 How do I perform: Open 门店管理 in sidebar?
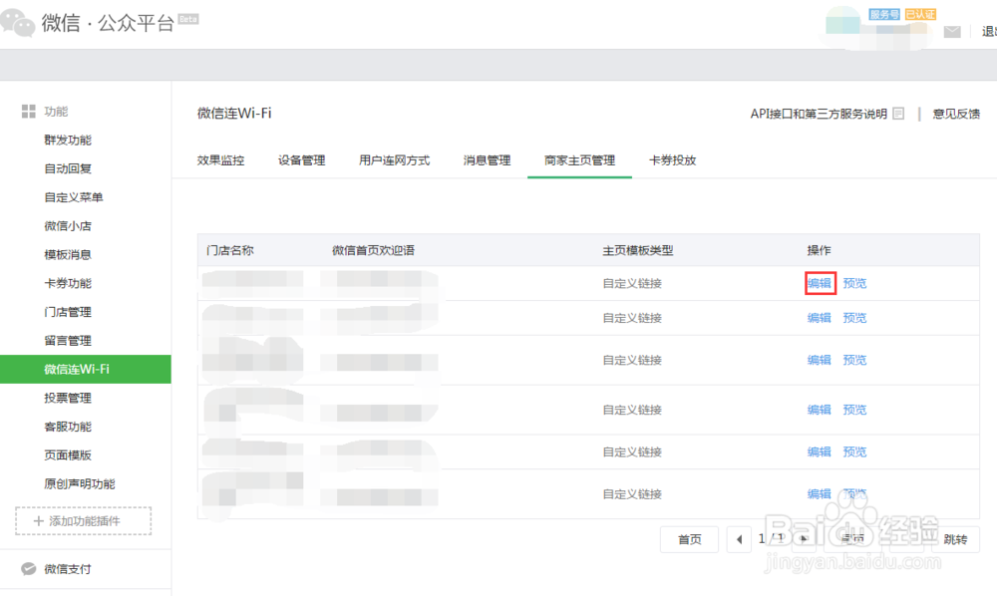click(x=68, y=312)
